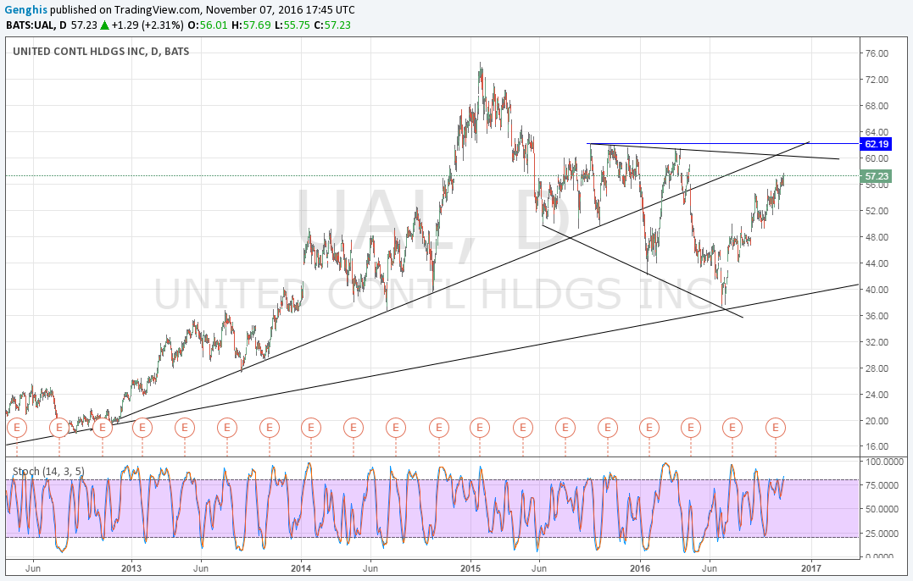The width and height of the screenshot is (913, 581).
Task: Click the January 2015 earnings E marker
Action: click(x=480, y=428)
